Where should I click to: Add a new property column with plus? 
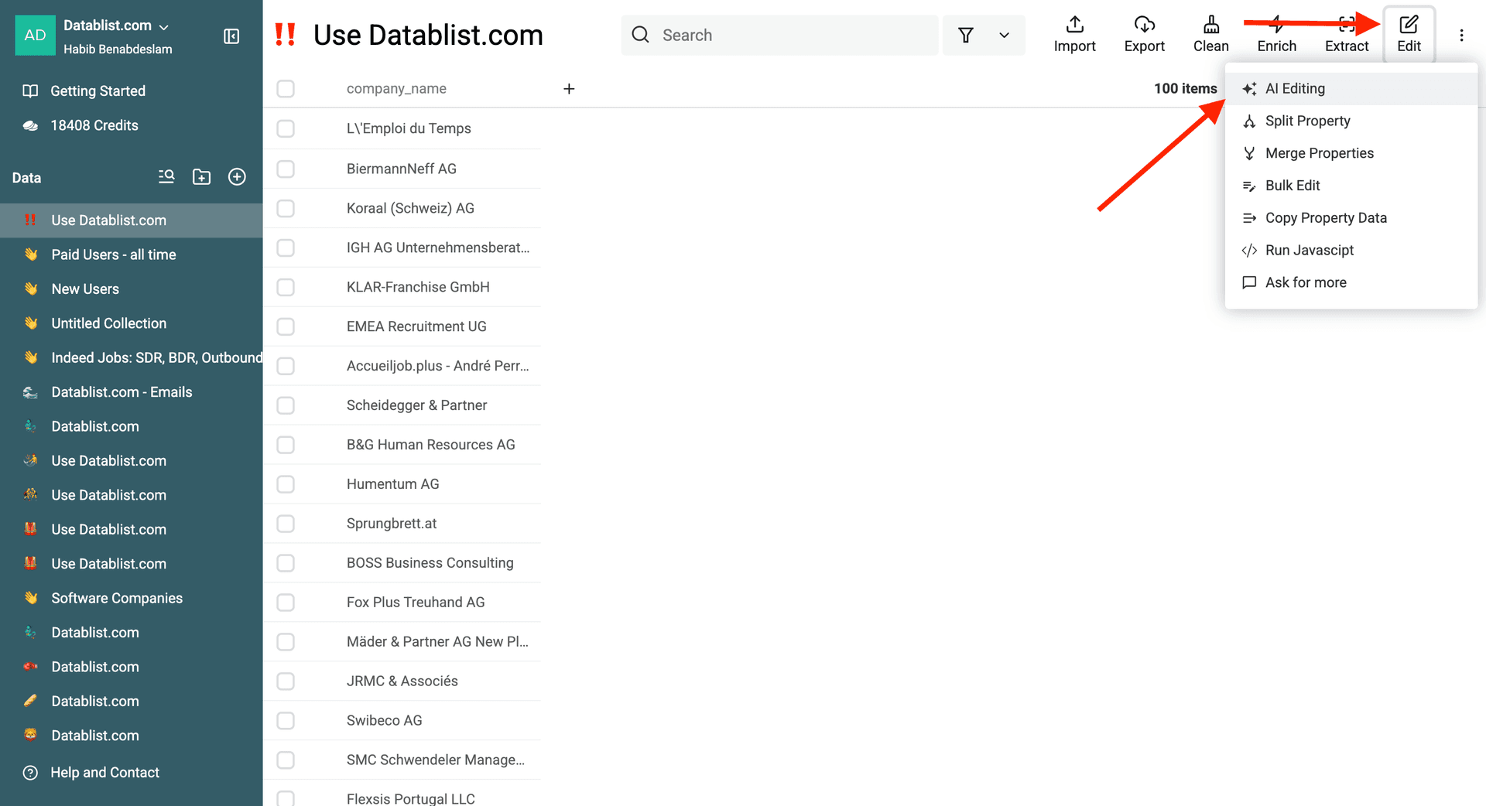tap(569, 89)
